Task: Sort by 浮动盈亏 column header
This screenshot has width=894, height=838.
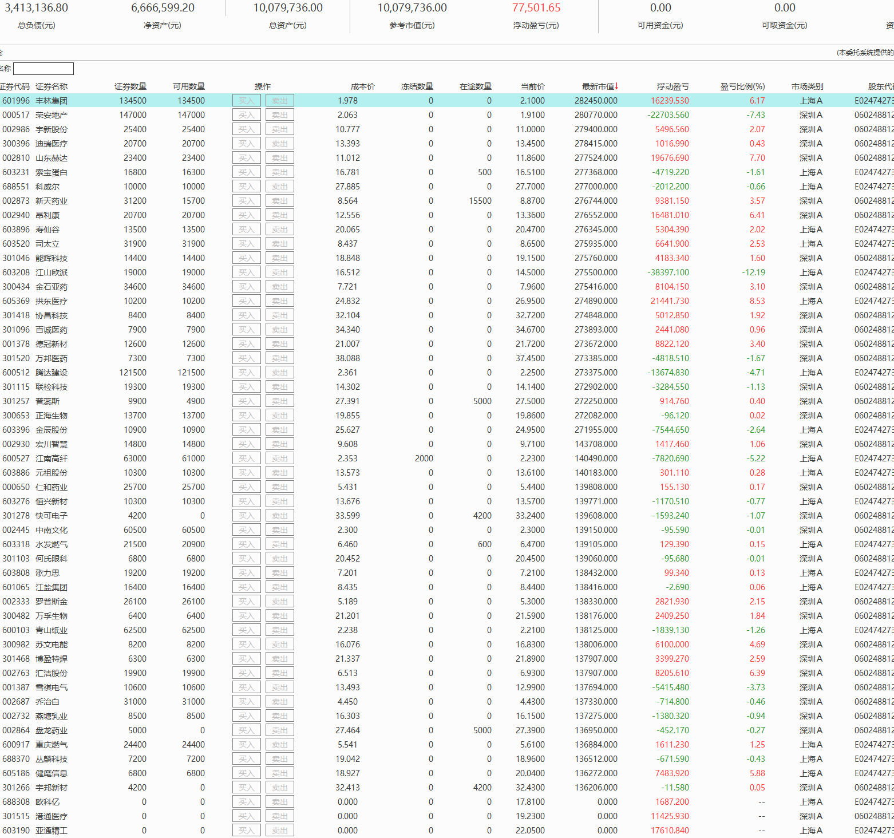Action: [x=673, y=86]
